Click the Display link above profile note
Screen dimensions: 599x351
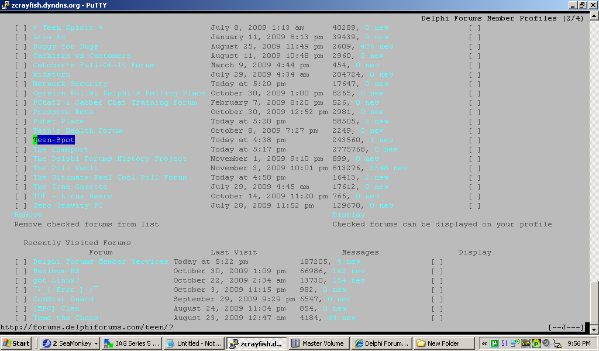click(349, 215)
